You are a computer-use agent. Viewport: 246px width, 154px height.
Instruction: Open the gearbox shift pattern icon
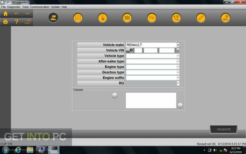(x=78, y=18)
